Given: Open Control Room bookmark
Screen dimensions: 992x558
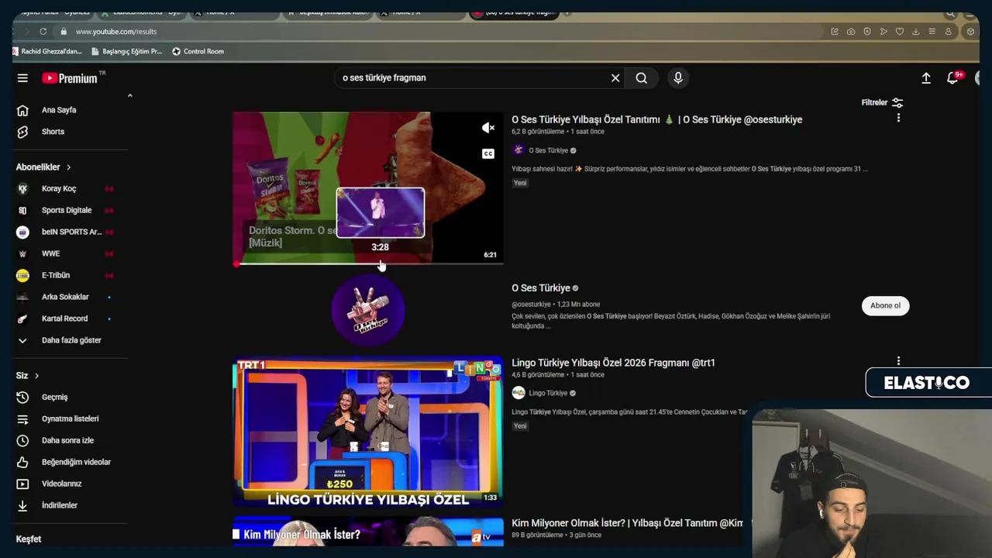Looking at the screenshot, I should [x=198, y=52].
